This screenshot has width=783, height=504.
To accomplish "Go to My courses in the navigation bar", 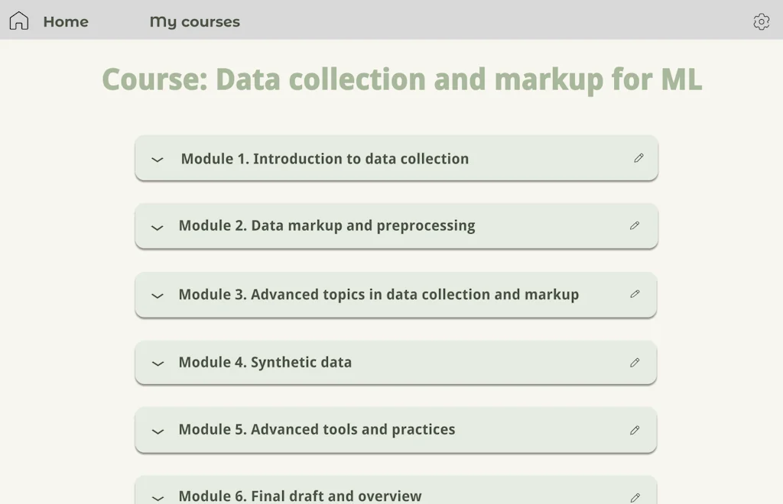I will pyautogui.click(x=194, y=21).
